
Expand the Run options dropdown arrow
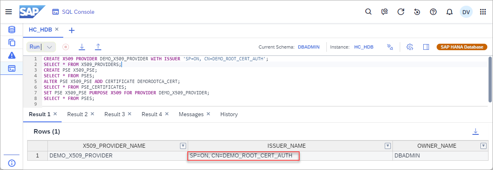coord(49,47)
